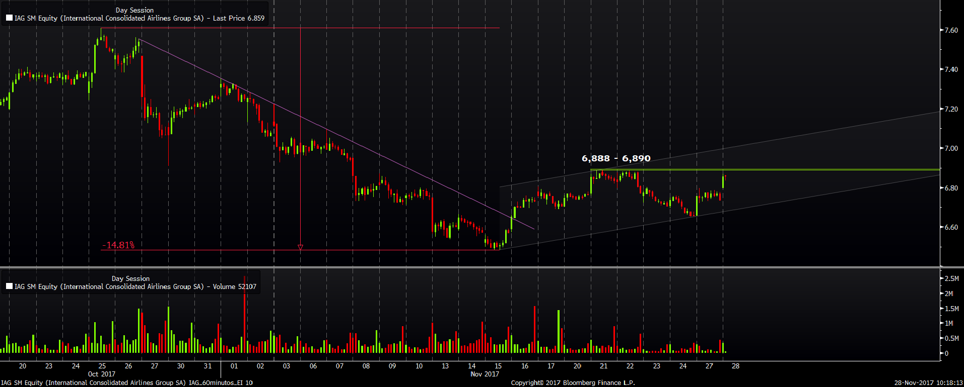
Task: Click the 6.60 price axis label
Action: coord(951,227)
